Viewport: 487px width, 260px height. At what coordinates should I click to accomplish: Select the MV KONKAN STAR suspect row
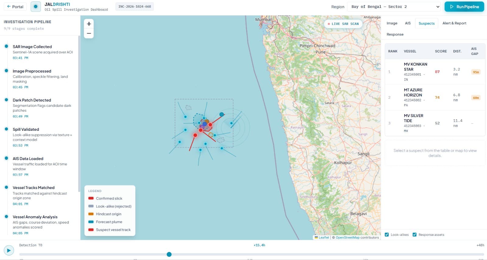(x=435, y=72)
